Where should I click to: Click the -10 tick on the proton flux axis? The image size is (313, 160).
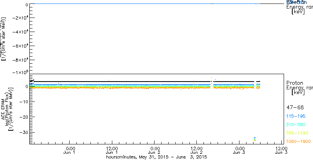23,102
